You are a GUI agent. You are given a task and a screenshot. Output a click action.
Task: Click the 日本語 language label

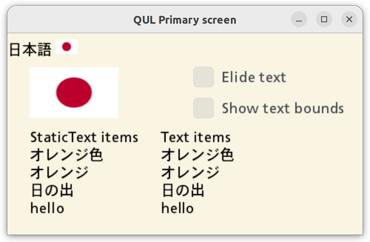click(30, 50)
